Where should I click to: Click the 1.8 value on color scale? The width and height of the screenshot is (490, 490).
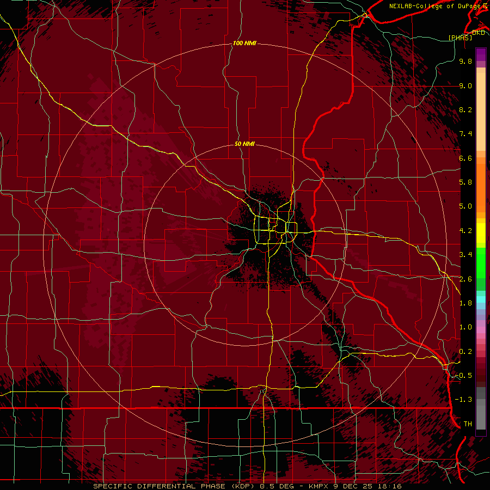pyautogui.click(x=465, y=303)
